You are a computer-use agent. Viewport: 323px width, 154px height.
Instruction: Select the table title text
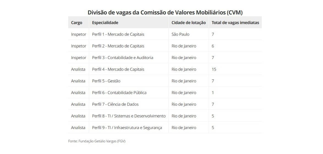click(x=165, y=13)
